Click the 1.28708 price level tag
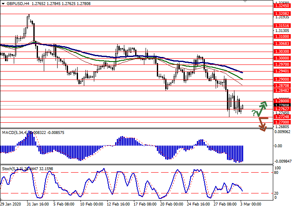The width and height of the screenshot is (292, 208). [x=282, y=85]
